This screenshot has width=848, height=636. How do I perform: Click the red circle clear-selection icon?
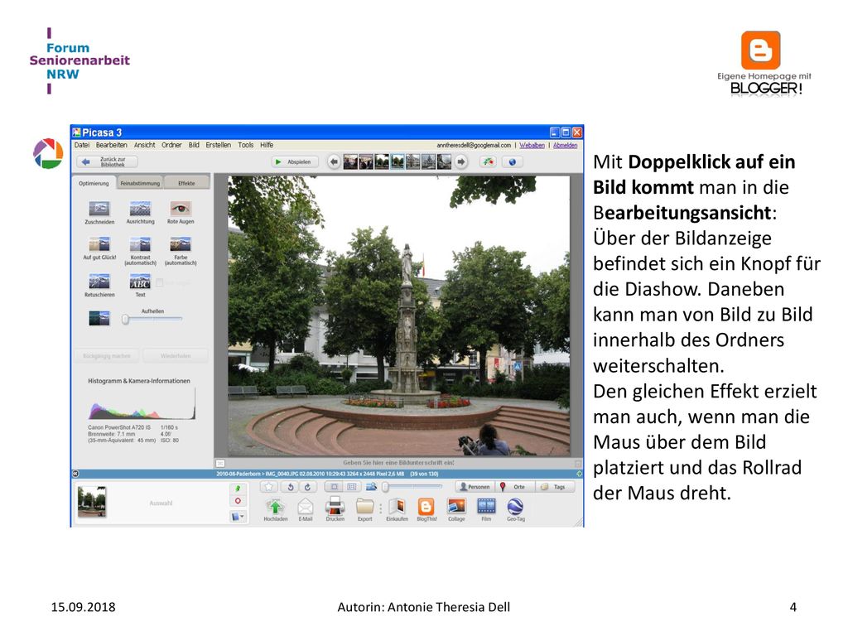[x=238, y=501]
